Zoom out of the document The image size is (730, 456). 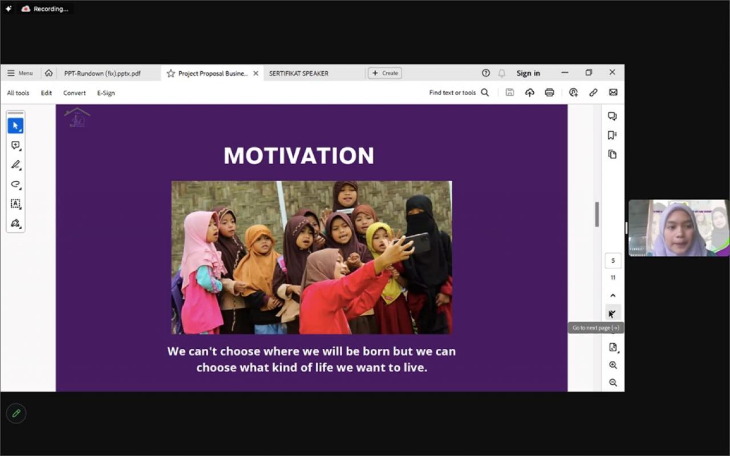pyautogui.click(x=613, y=382)
